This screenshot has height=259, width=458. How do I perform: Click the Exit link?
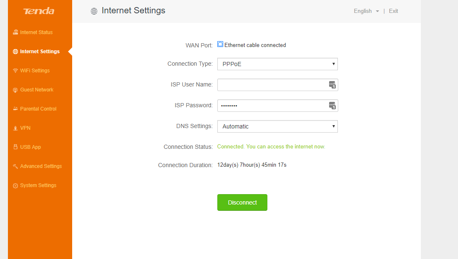point(393,11)
